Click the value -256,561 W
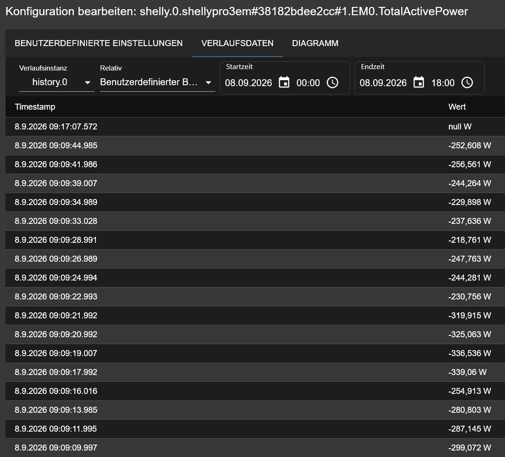This screenshot has width=505, height=457. point(469,164)
